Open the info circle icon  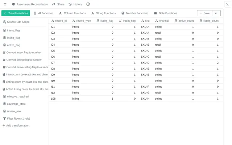click(x=88, y=4)
